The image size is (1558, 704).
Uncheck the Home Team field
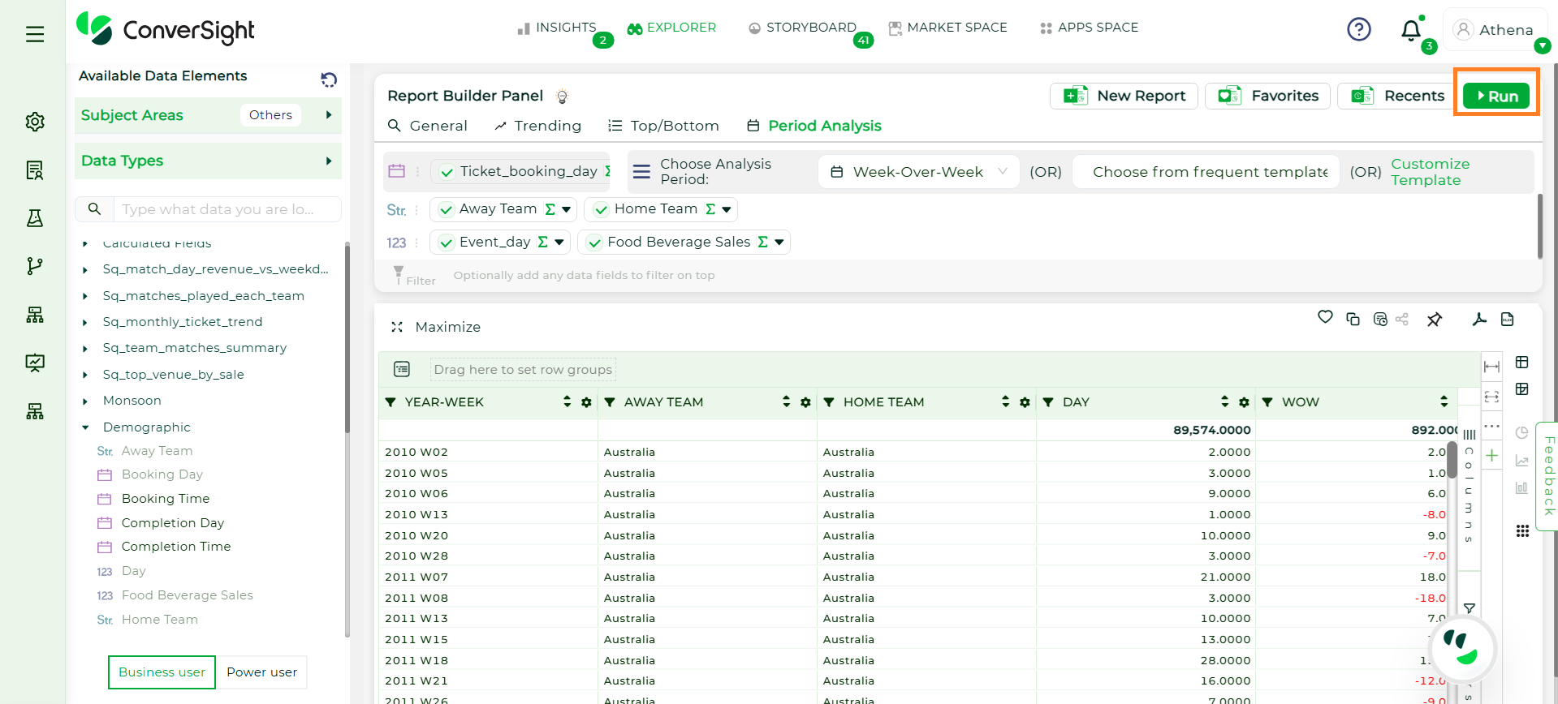click(601, 210)
